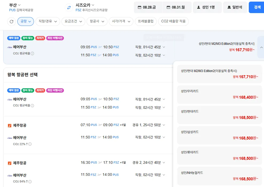Click info icon next to CO2 22%
The image size is (264, 187).
pos(30,144)
